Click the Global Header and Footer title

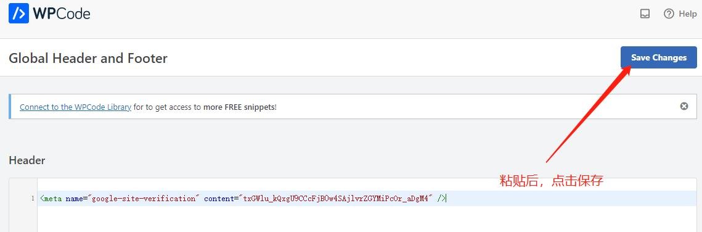tap(88, 58)
